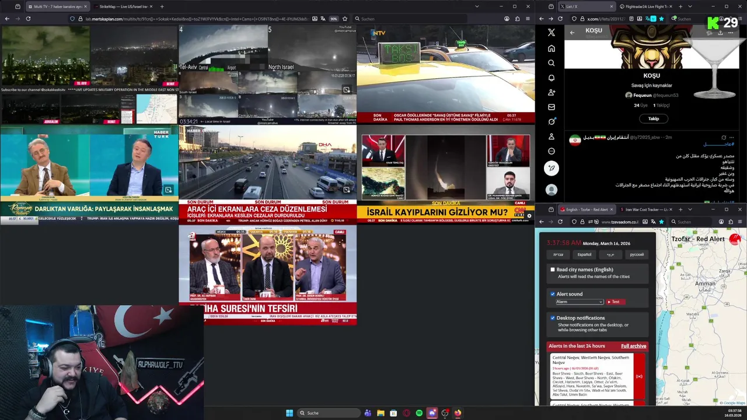This screenshot has height=420, width=747.
Task: Expand the Tel-Aviv camera stream fullscreen icon
Action: (347, 90)
